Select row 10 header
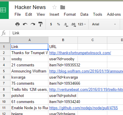 5,102
